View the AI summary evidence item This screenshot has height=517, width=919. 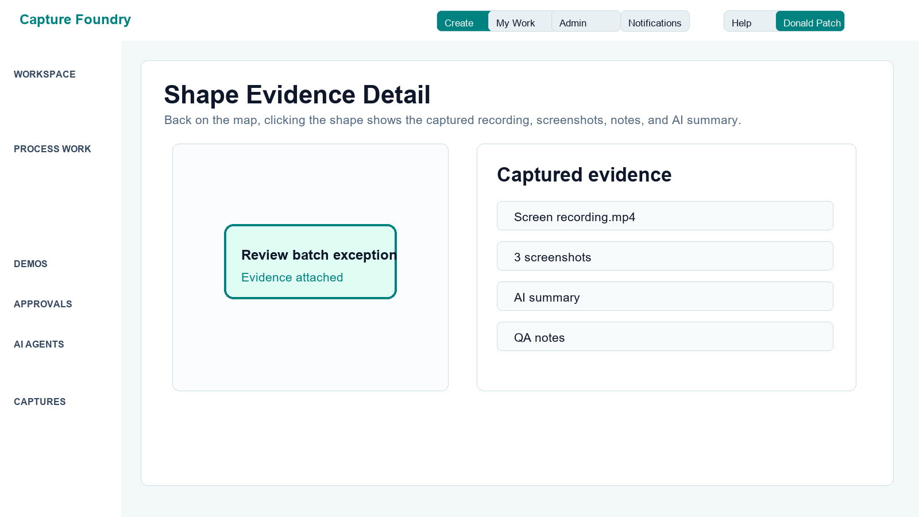[665, 296]
